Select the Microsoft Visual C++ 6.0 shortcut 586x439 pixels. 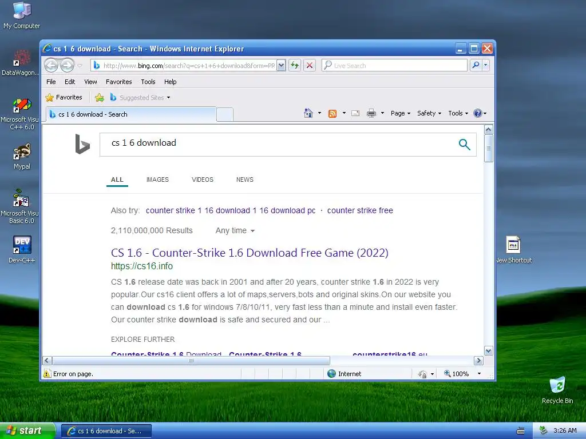(x=20, y=114)
